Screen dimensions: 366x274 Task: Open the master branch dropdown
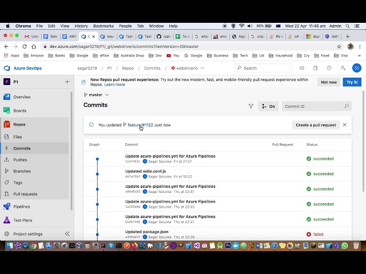tap(96, 95)
